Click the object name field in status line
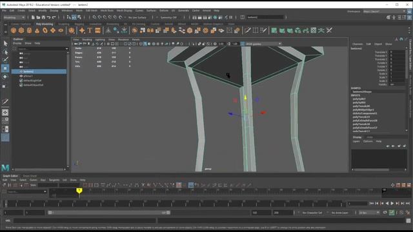The width and height of the screenshot is (413, 232). pos(265,17)
